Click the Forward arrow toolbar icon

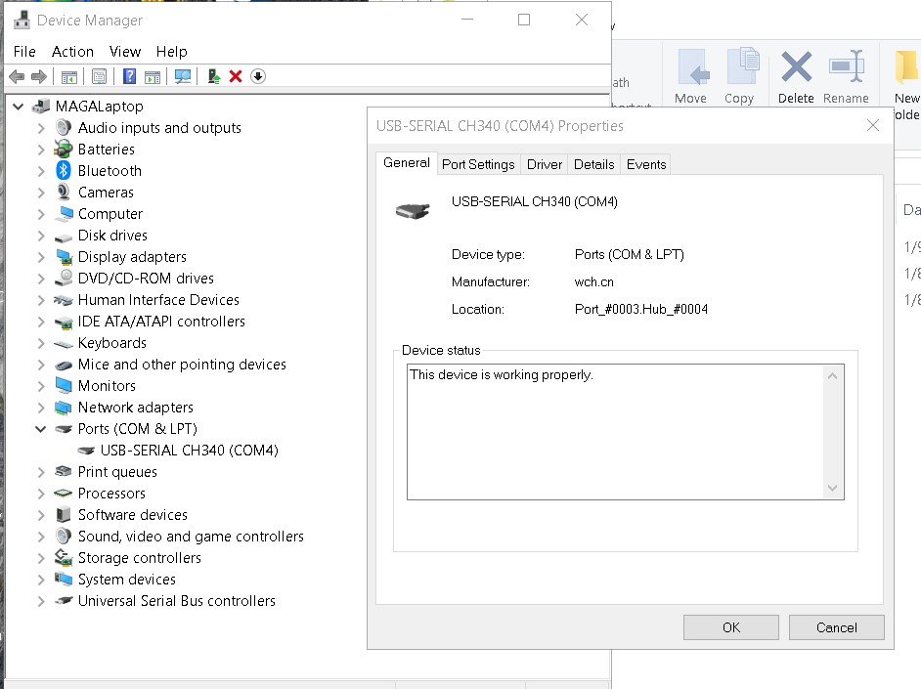pos(39,76)
